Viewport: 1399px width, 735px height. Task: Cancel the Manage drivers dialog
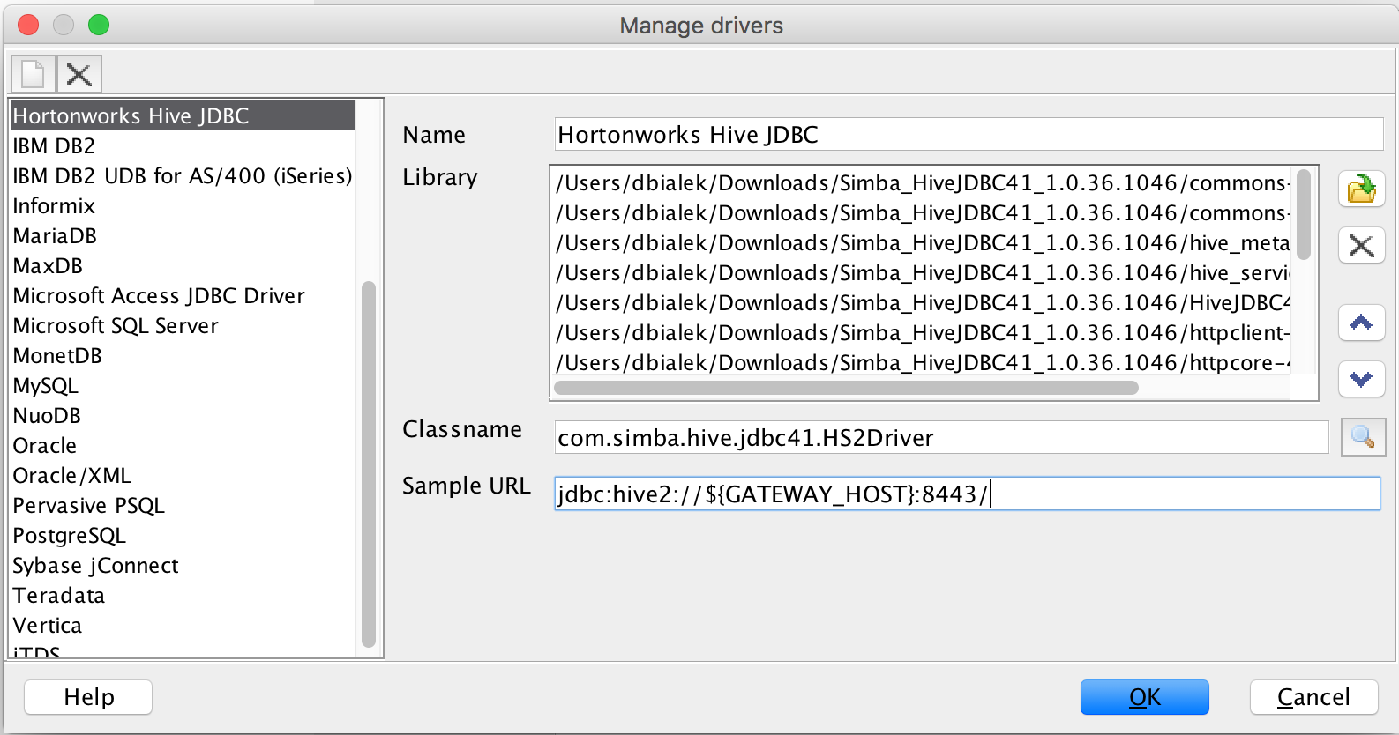coord(1314,697)
